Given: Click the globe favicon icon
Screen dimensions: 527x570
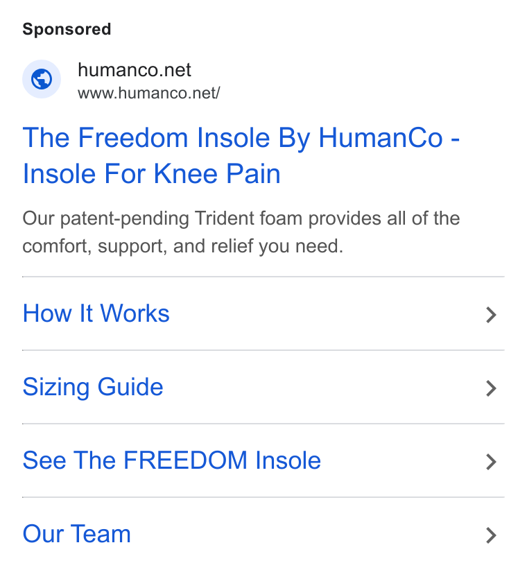Looking at the screenshot, I should coord(42,79).
